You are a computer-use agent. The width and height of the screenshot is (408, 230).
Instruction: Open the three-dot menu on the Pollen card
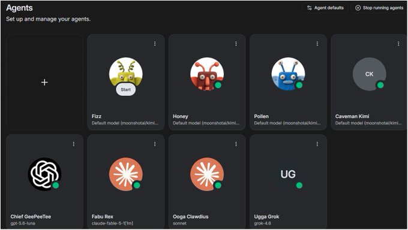pyautogui.click(x=317, y=44)
